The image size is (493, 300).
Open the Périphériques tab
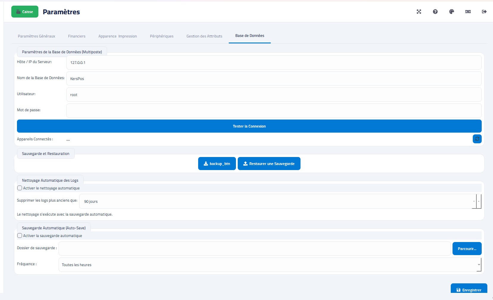pyautogui.click(x=162, y=36)
